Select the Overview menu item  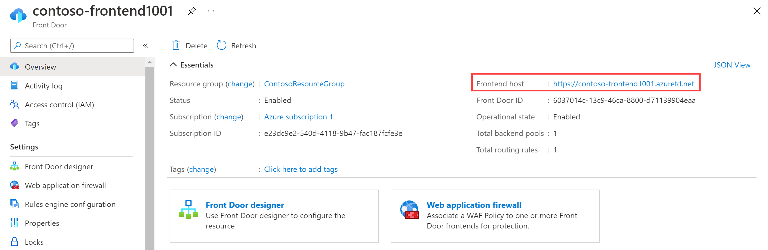(x=40, y=67)
